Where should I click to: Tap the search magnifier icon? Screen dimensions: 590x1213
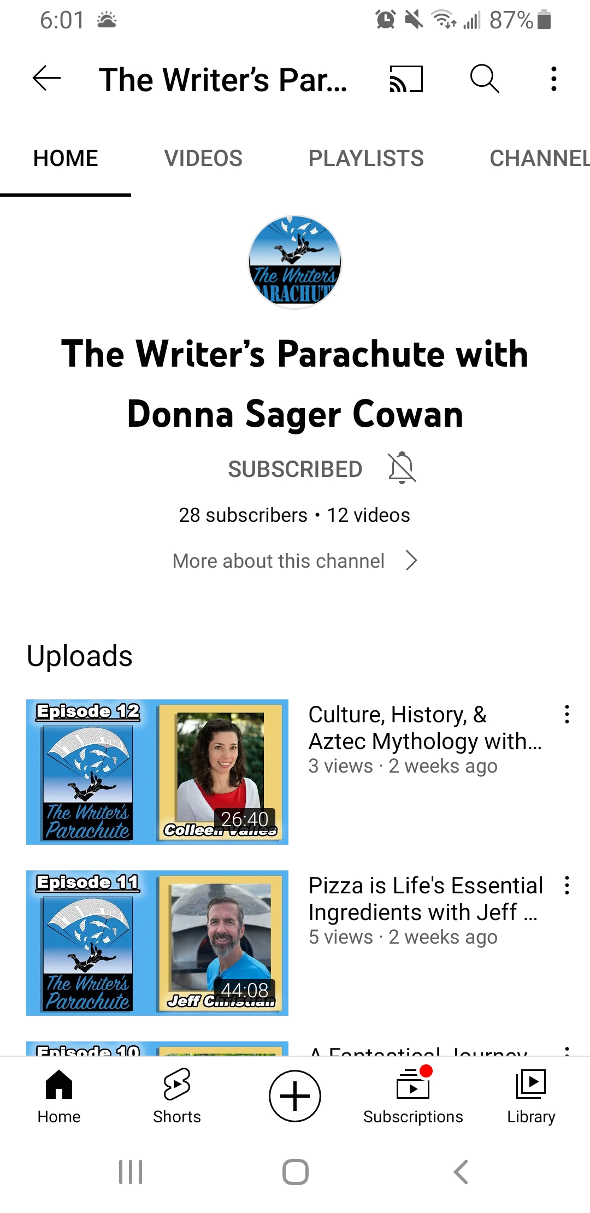(x=485, y=79)
